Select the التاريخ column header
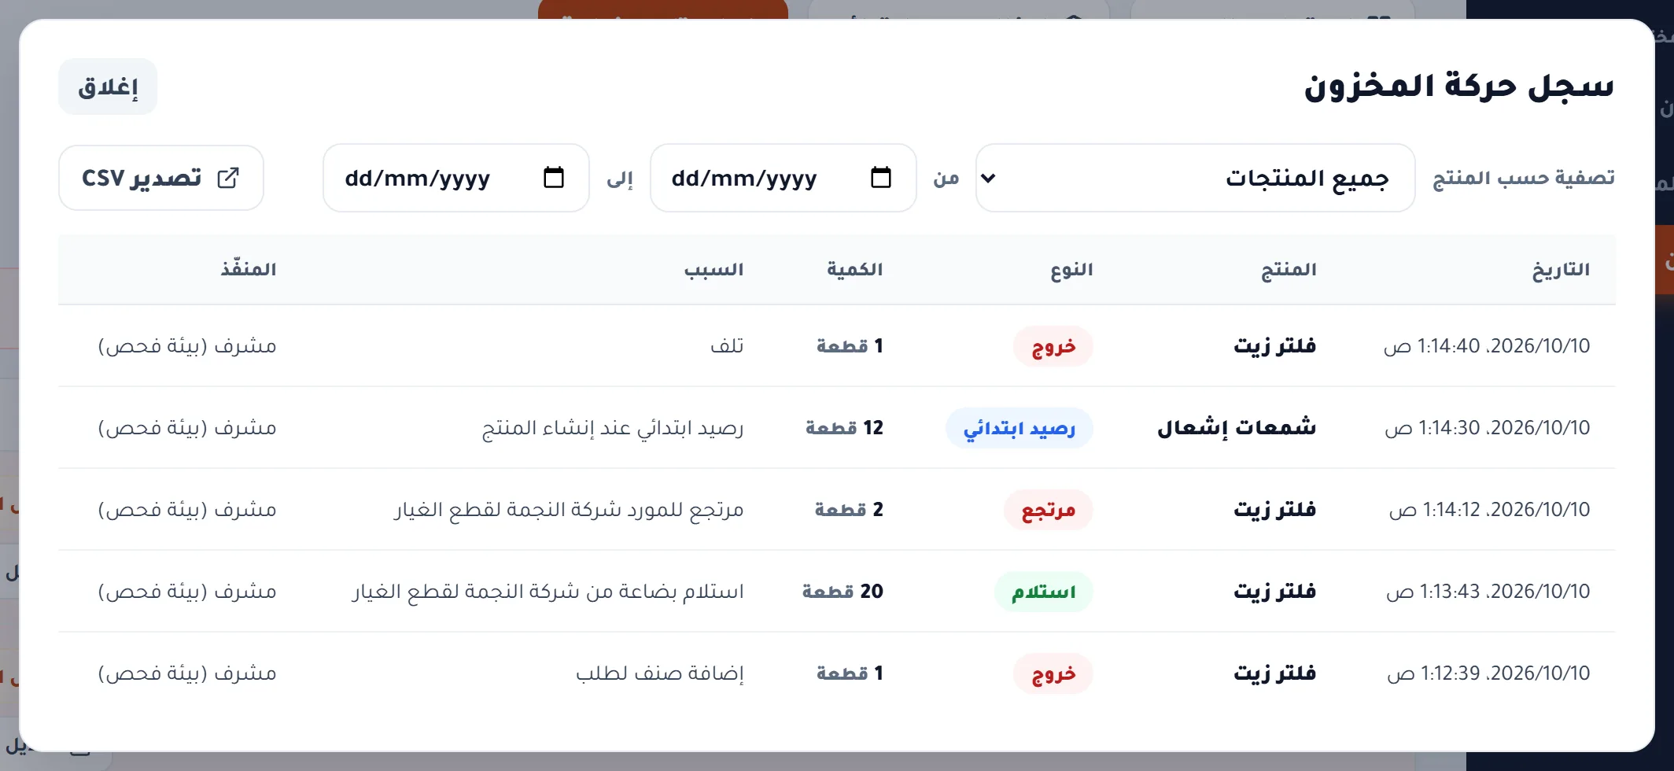This screenshot has width=1674, height=771. pos(1561,270)
